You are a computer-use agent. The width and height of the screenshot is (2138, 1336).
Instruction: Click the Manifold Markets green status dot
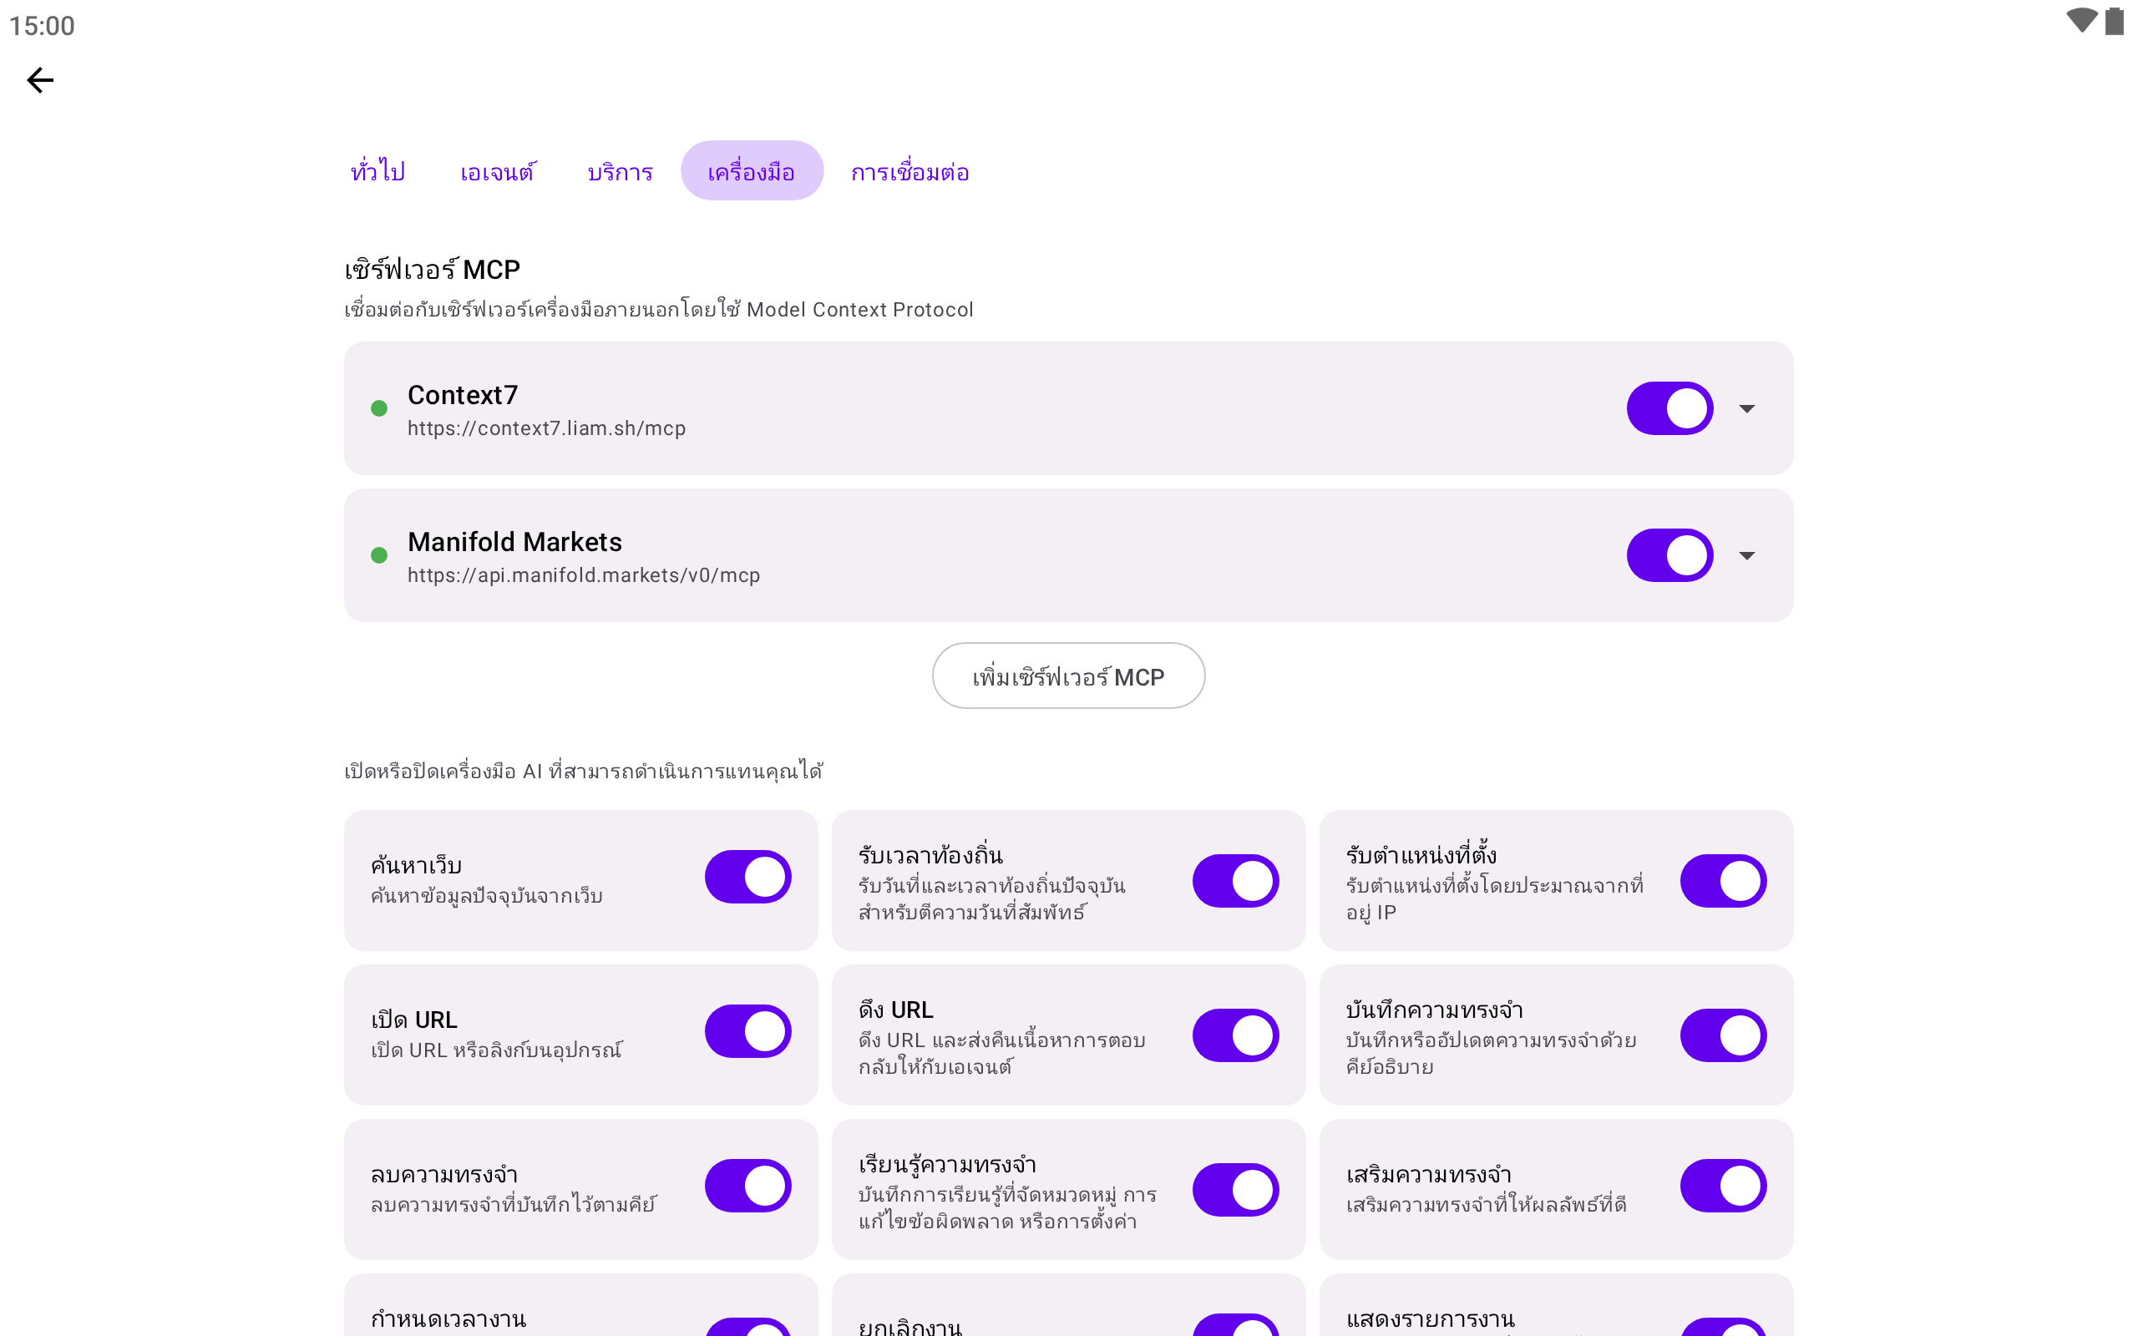[x=379, y=555]
